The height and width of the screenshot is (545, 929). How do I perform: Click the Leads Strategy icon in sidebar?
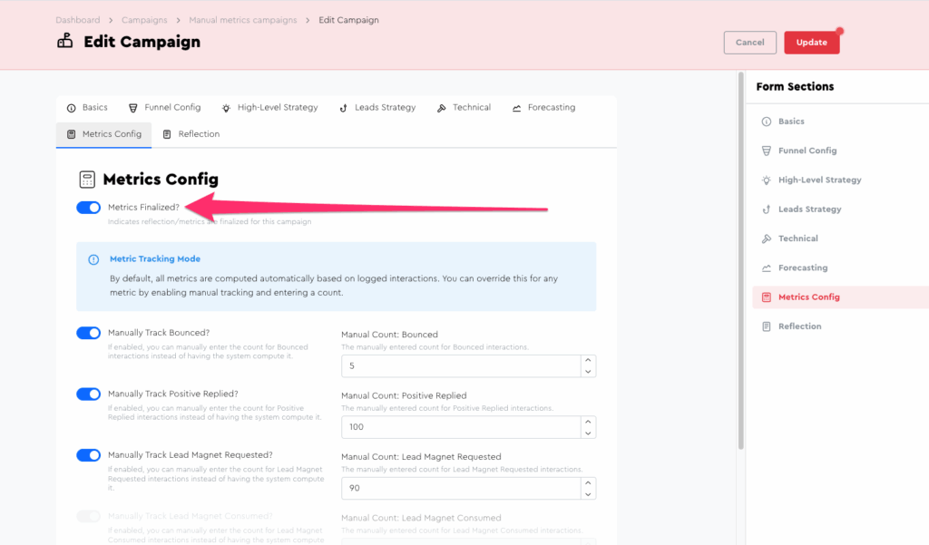767,209
